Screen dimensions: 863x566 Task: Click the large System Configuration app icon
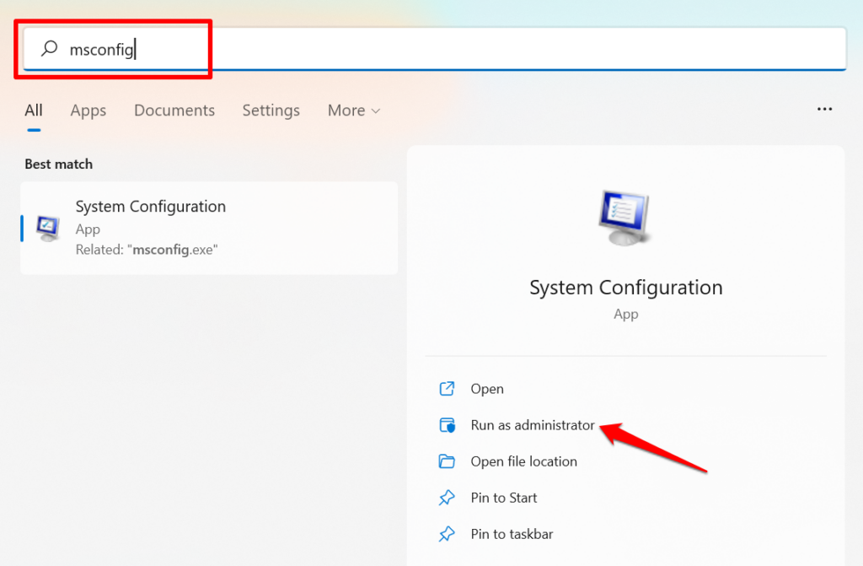click(x=624, y=217)
